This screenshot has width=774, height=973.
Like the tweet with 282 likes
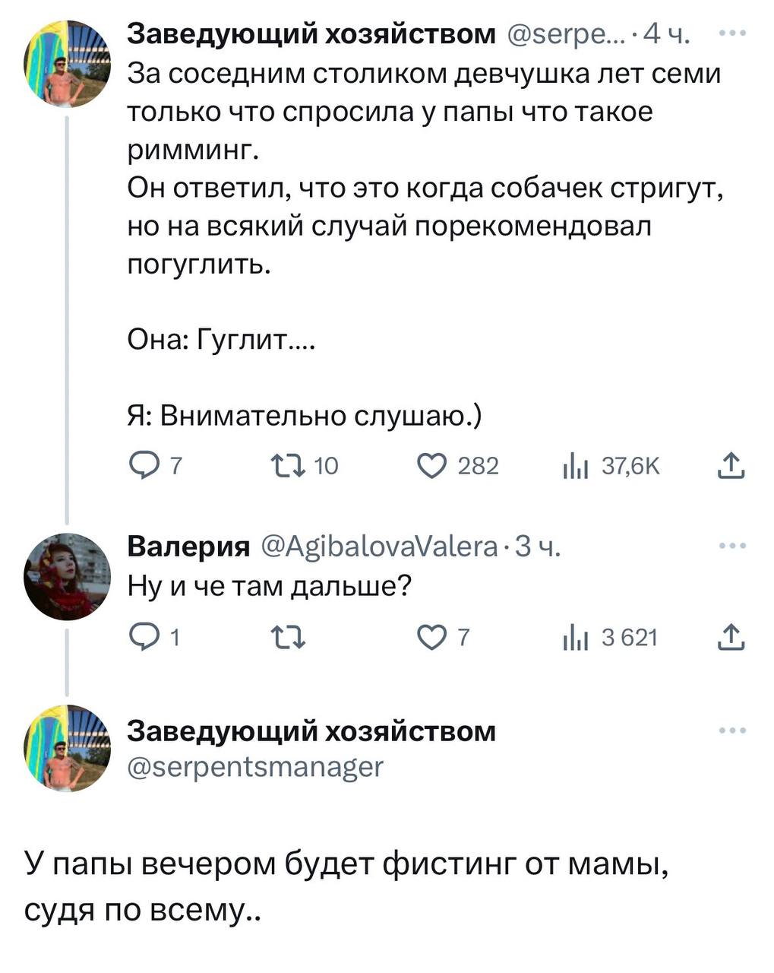tap(432, 465)
